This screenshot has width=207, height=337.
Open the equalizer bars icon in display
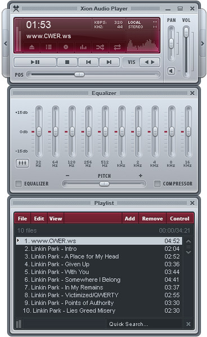coord(83,47)
